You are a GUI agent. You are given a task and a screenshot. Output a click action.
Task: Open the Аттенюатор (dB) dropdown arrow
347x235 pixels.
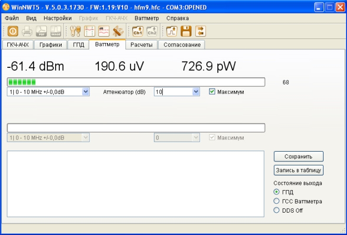tap(196, 92)
